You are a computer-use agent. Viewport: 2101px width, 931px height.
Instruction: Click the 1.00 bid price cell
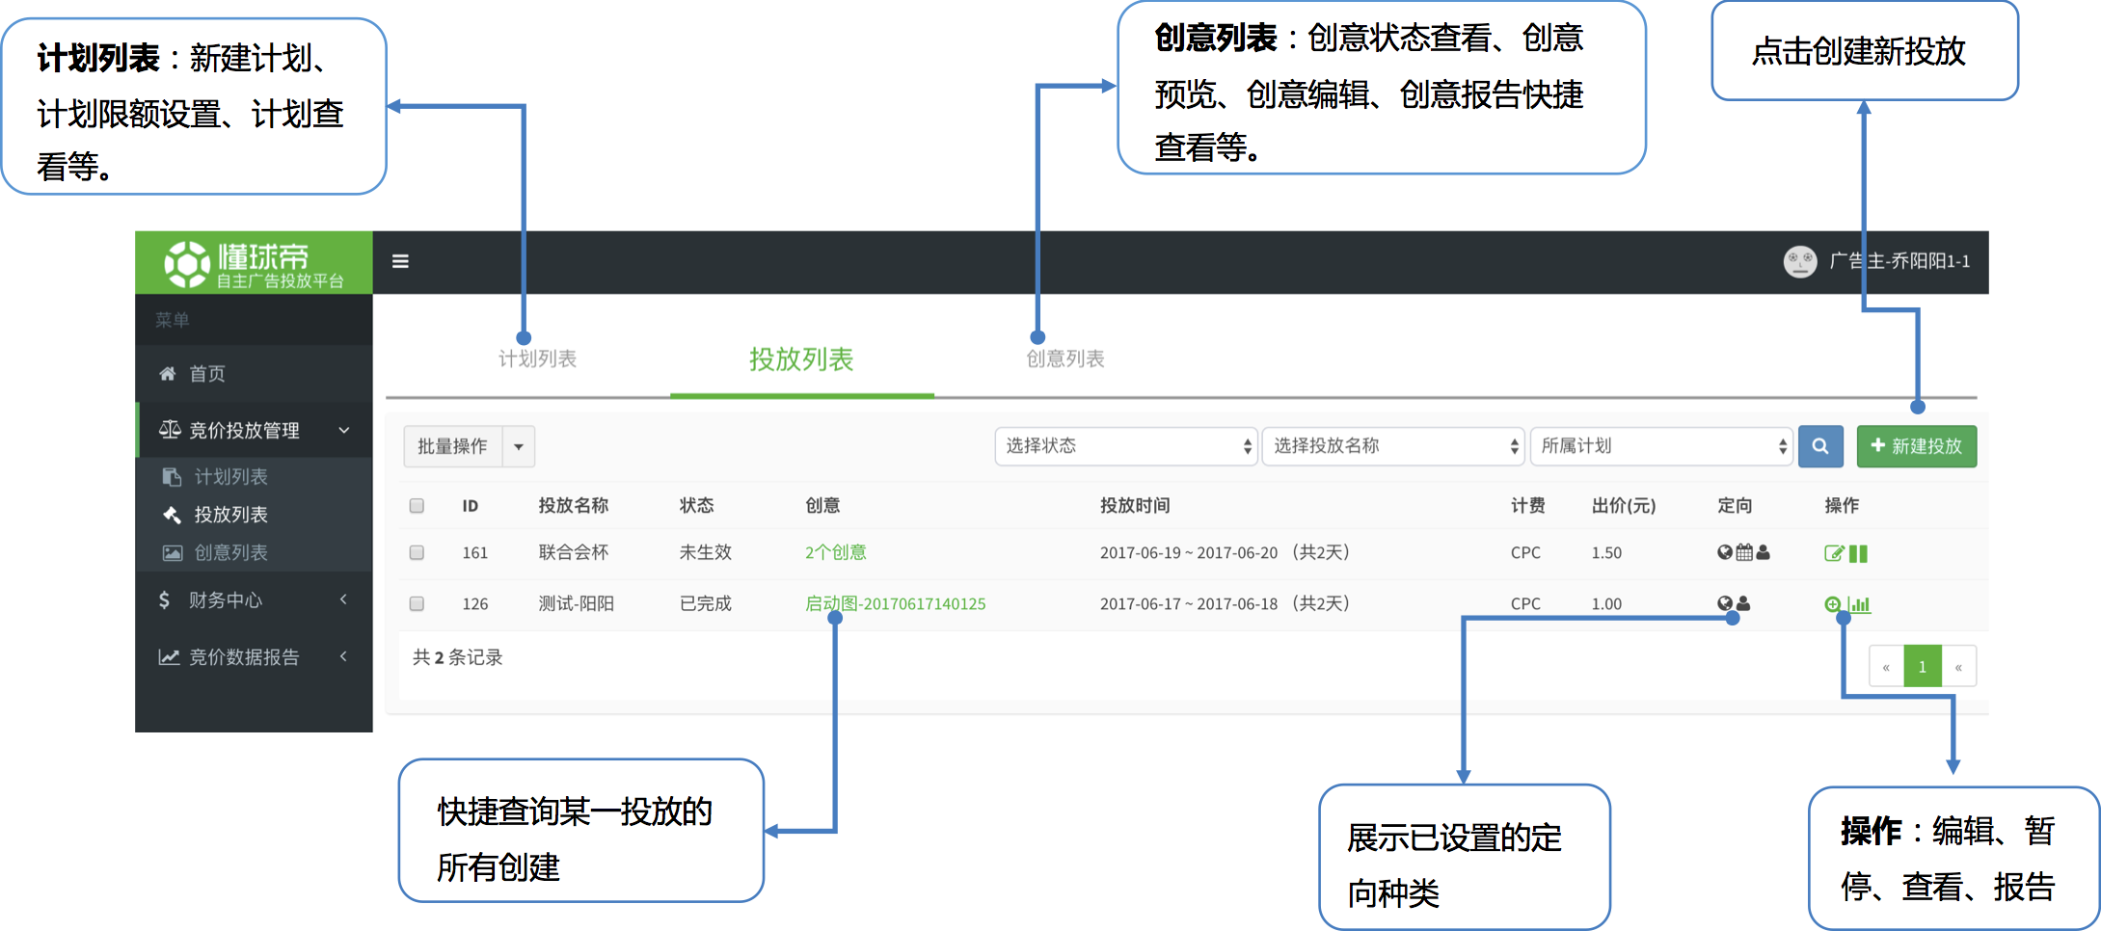point(1606,603)
